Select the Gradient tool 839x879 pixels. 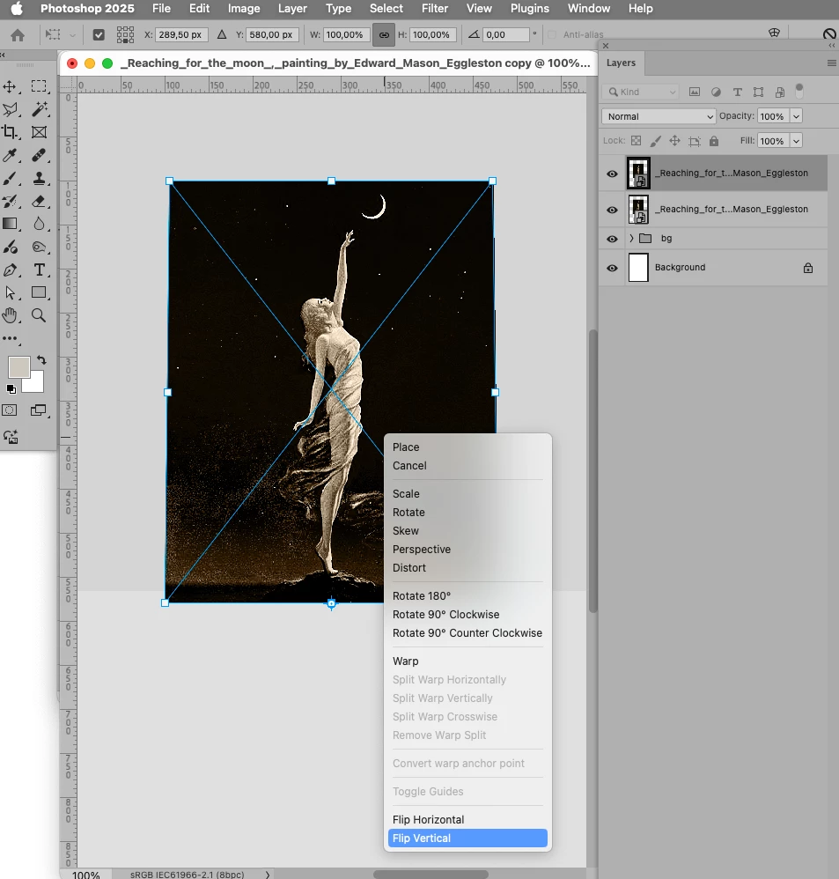coord(10,224)
